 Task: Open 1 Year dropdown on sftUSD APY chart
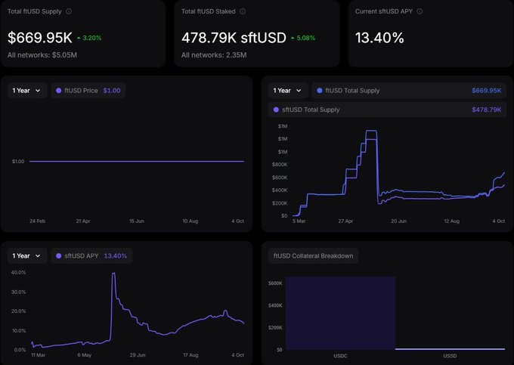[x=27, y=256]
